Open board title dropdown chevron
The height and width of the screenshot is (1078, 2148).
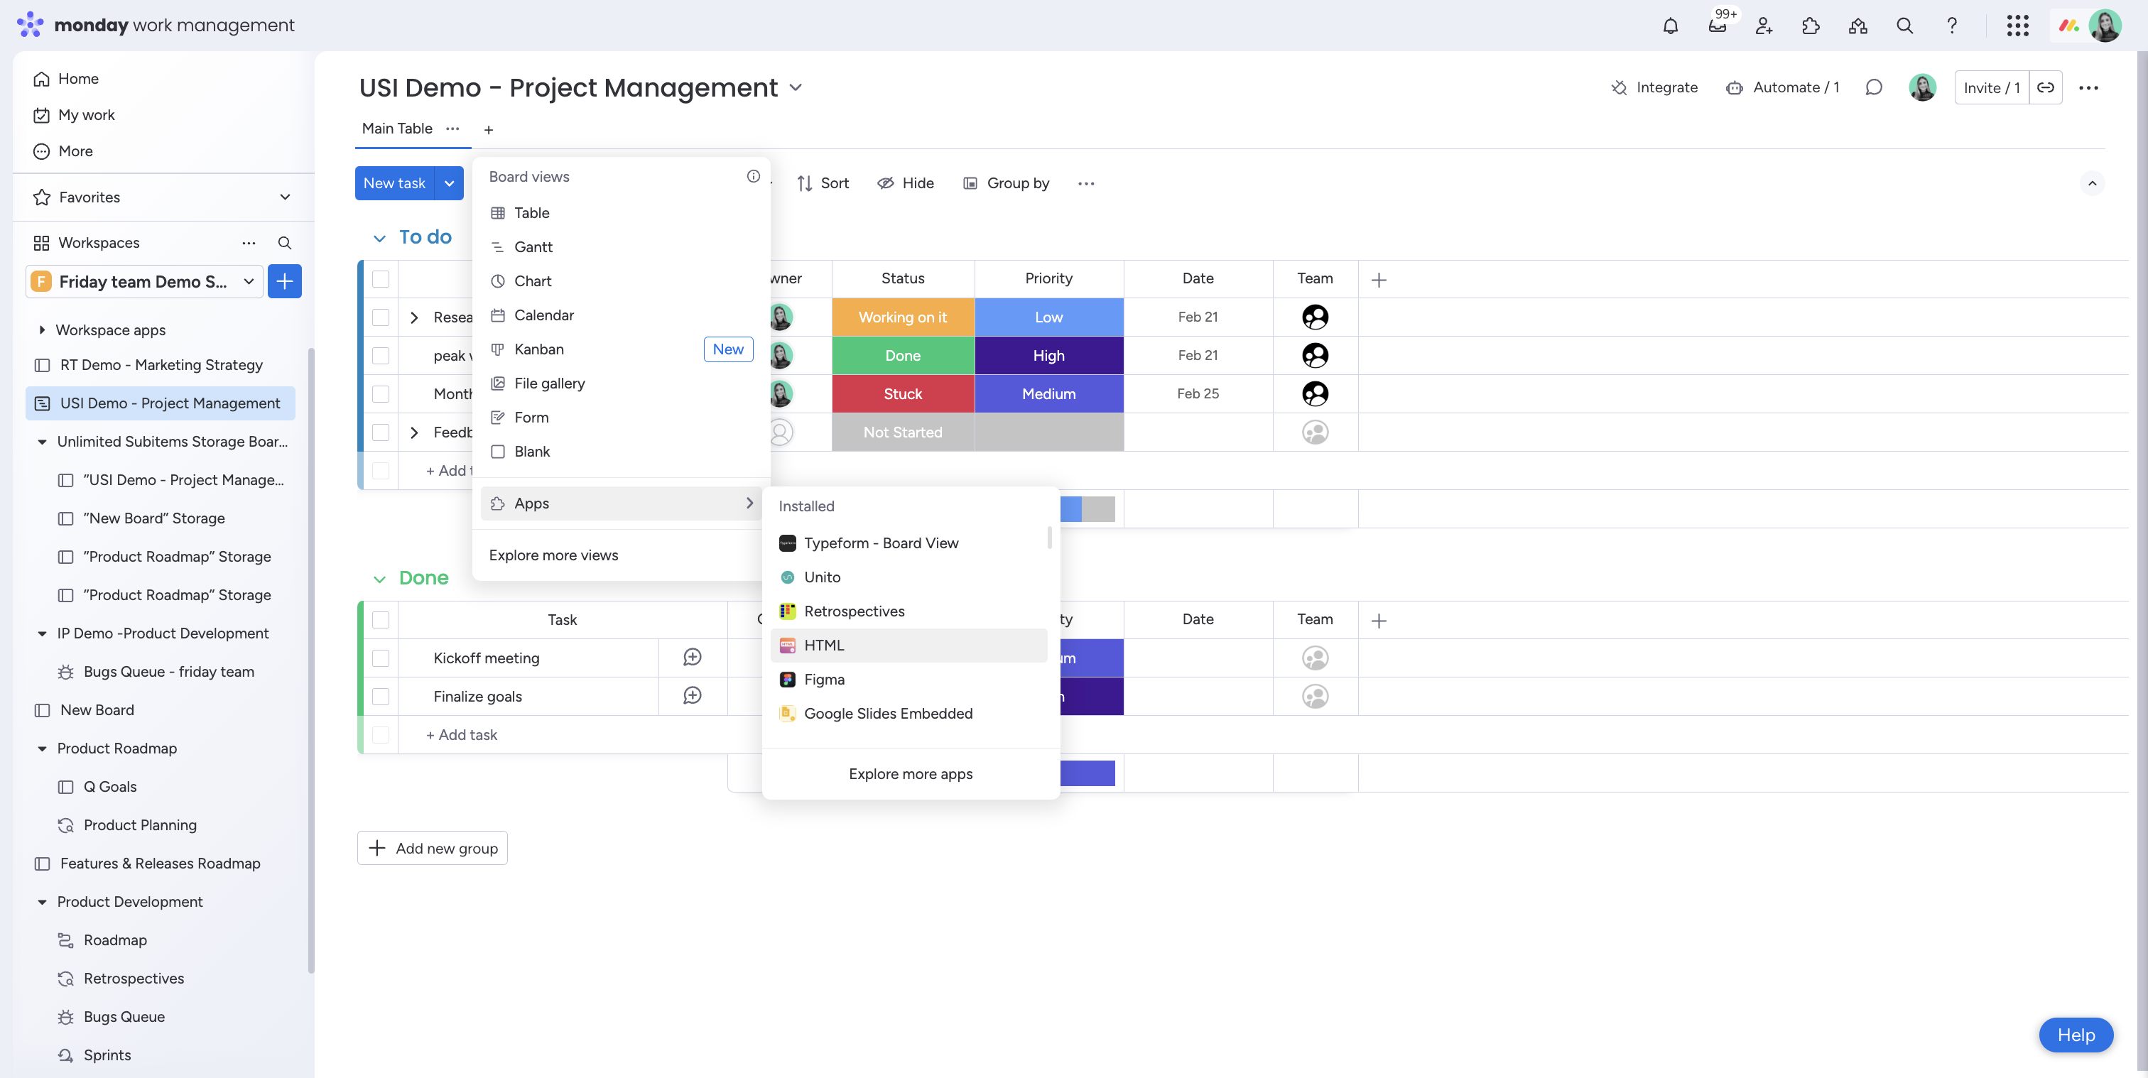pos(796,87)
